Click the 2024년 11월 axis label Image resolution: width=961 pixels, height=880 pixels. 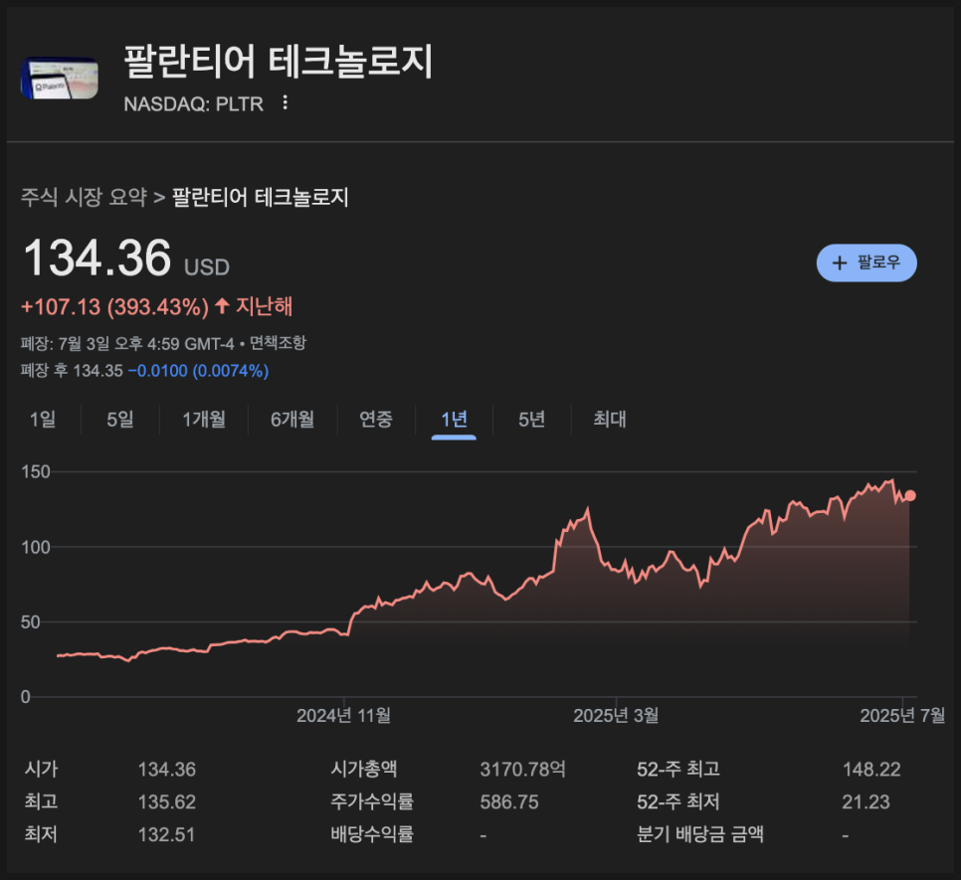[x=344, y=715]
